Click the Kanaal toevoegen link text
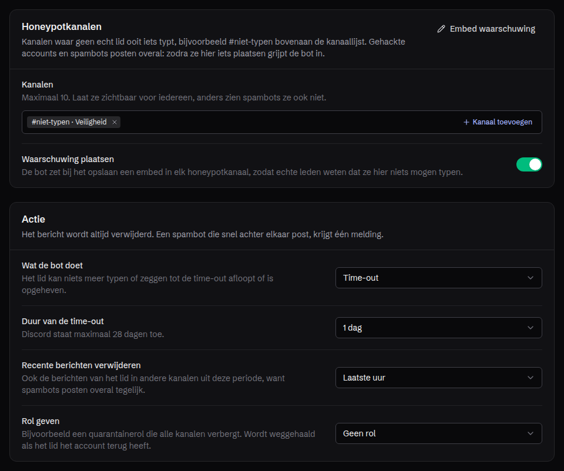 pyautogui.click(x=502, y=122)
